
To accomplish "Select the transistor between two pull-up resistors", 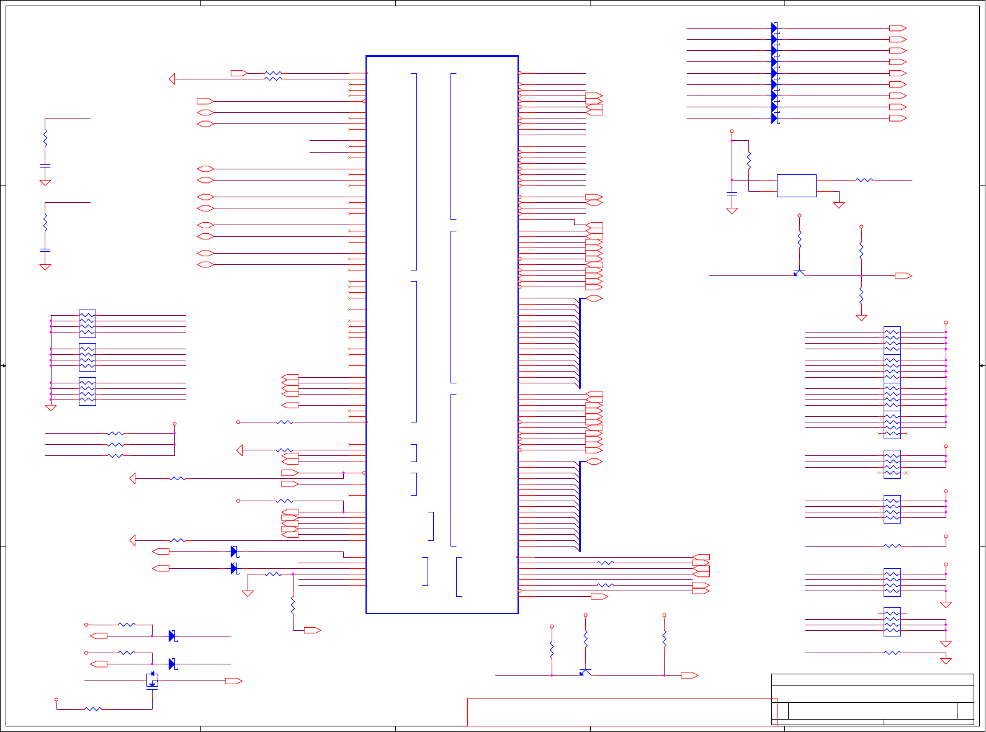I will point(585,672).
